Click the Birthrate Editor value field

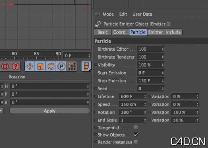point(151,49)
